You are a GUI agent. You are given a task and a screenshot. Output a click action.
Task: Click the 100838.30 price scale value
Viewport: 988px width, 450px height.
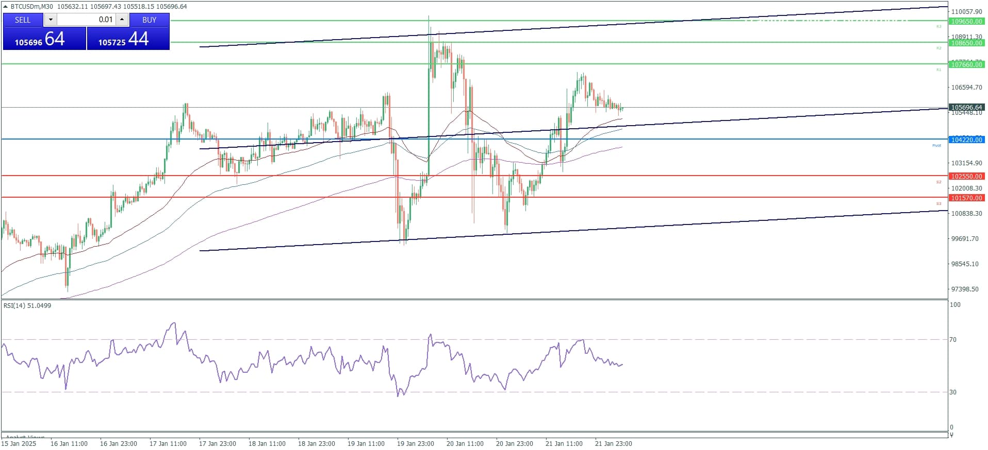966,214
